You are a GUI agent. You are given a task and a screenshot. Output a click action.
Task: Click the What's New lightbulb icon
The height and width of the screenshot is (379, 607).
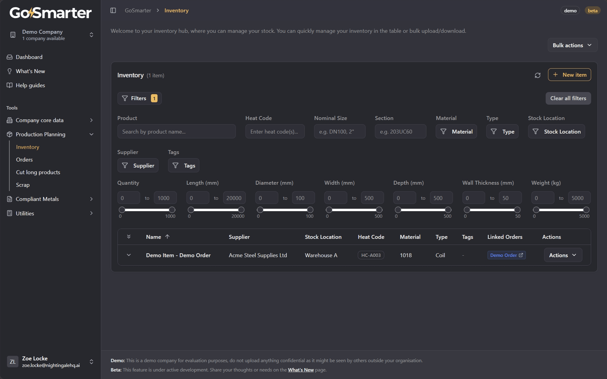tap(10, 71)
